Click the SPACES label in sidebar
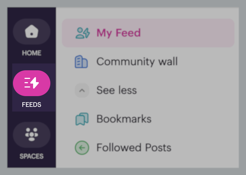 (32, 156)
